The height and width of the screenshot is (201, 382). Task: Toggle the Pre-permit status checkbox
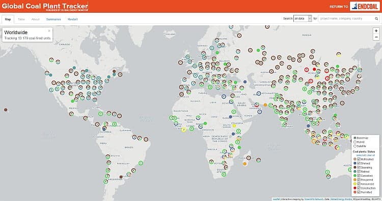point(359,180)
